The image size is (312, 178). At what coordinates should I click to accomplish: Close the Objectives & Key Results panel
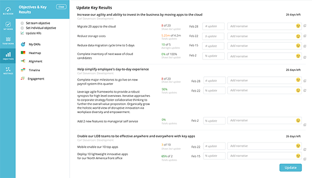point(61,7)
